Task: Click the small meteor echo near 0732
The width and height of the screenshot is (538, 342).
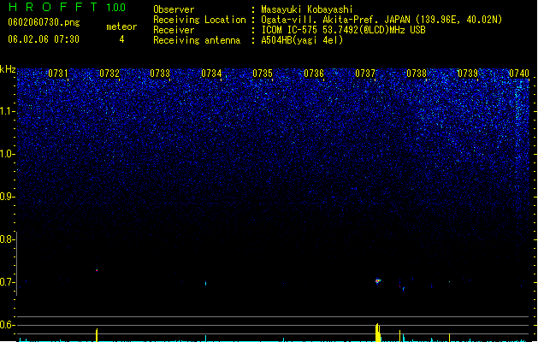Action: [x=97, y=270]
